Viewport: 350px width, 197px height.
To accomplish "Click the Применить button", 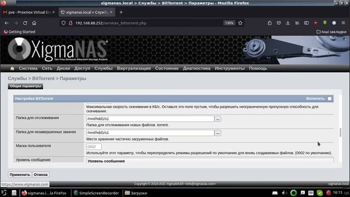I will [x=20, y=175].
